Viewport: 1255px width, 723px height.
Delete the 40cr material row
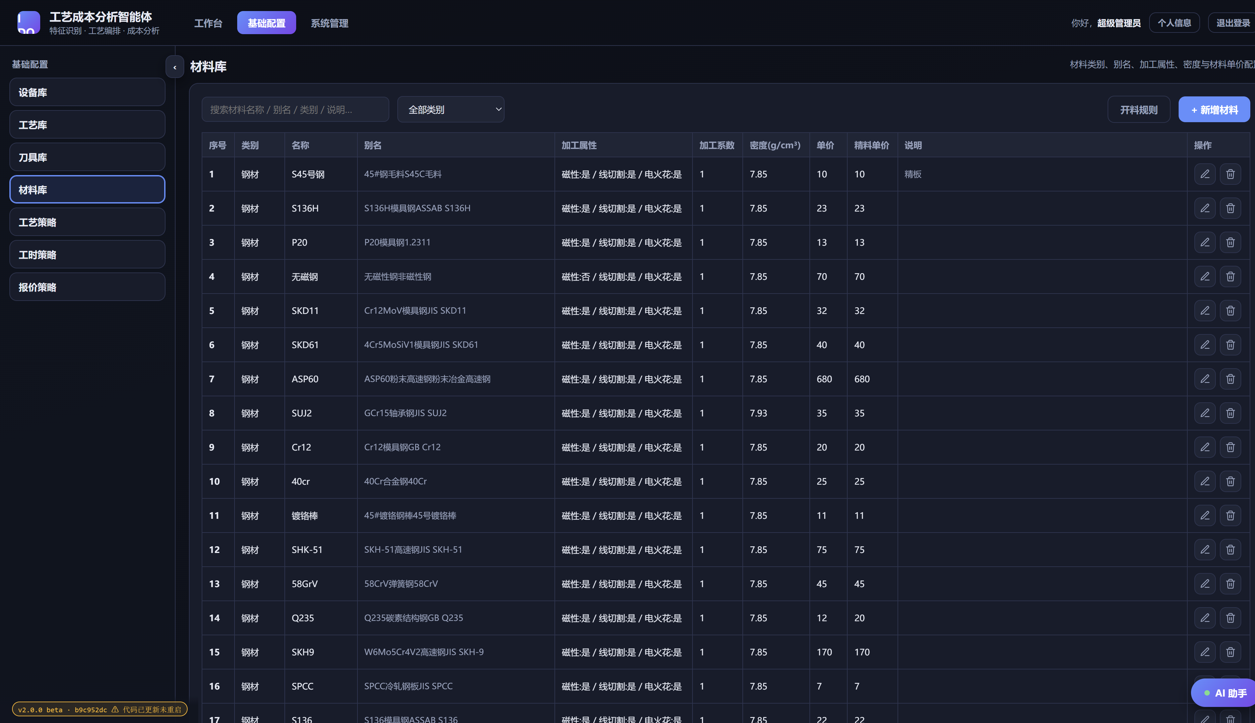click(x=1230, y=481)
